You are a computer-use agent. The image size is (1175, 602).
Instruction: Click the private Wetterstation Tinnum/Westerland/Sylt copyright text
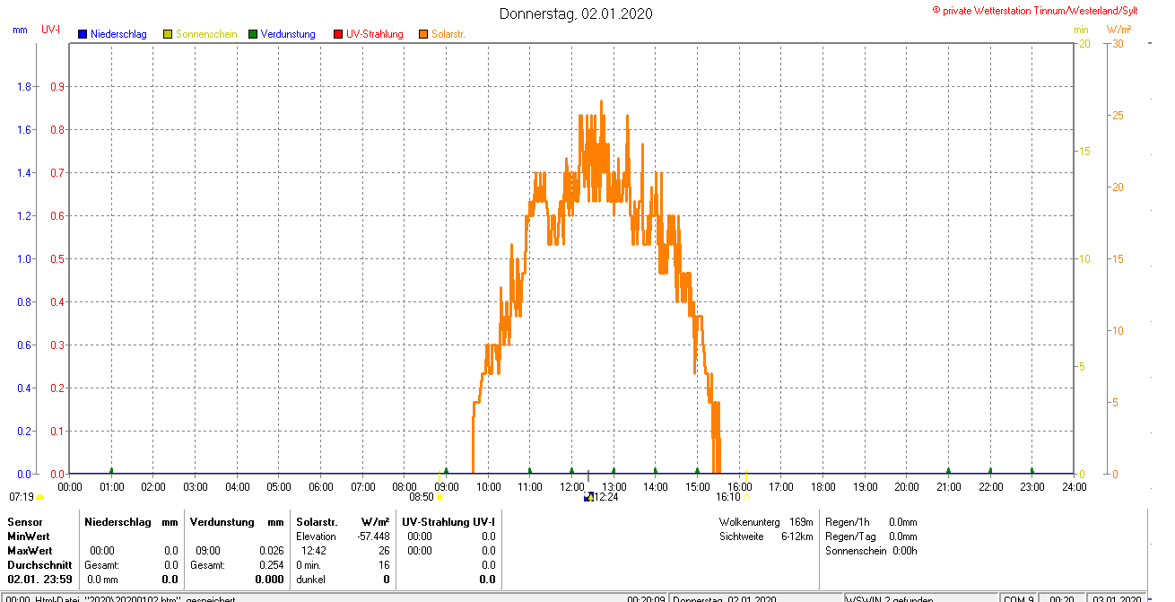coord(1035,10)
